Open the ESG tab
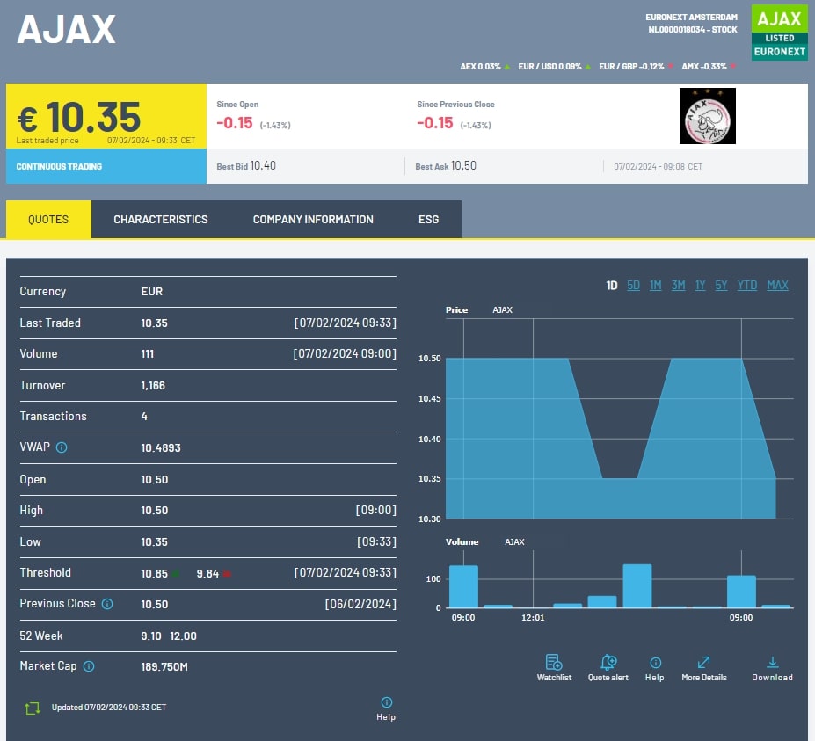815x741 pixels. [x=428, y=219]
